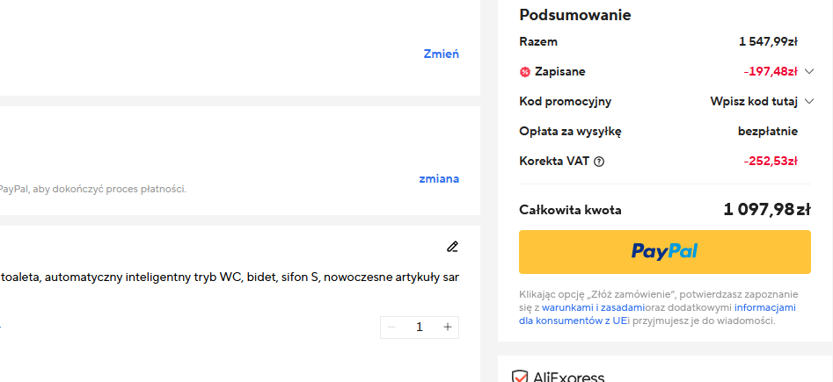Click the "Zmień" link
The height and width of the screenshot is (382, 833).
coord(441,54)
